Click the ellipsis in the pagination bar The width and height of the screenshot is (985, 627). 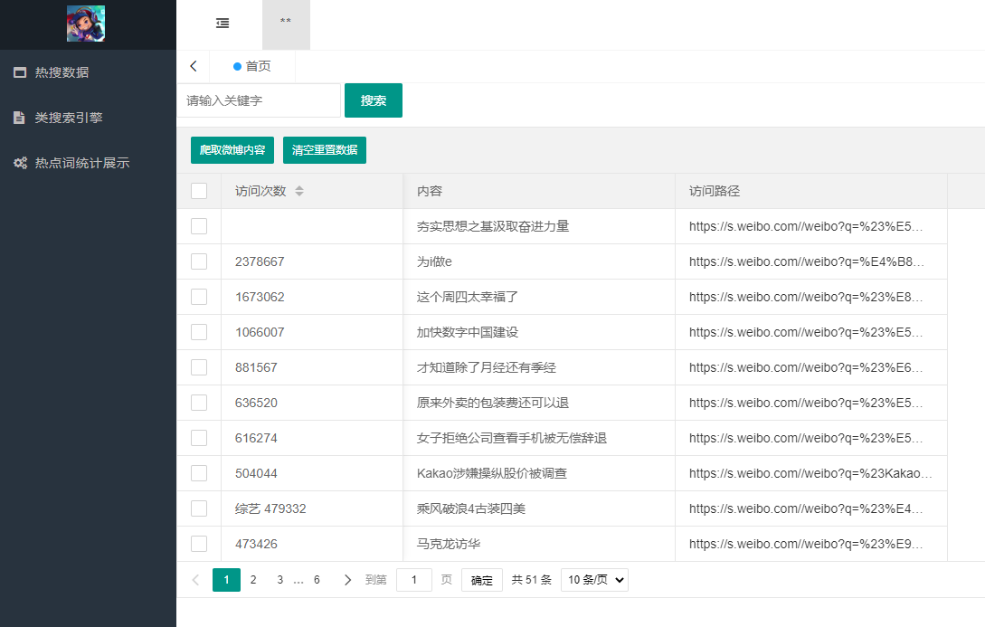pos(299,579)
